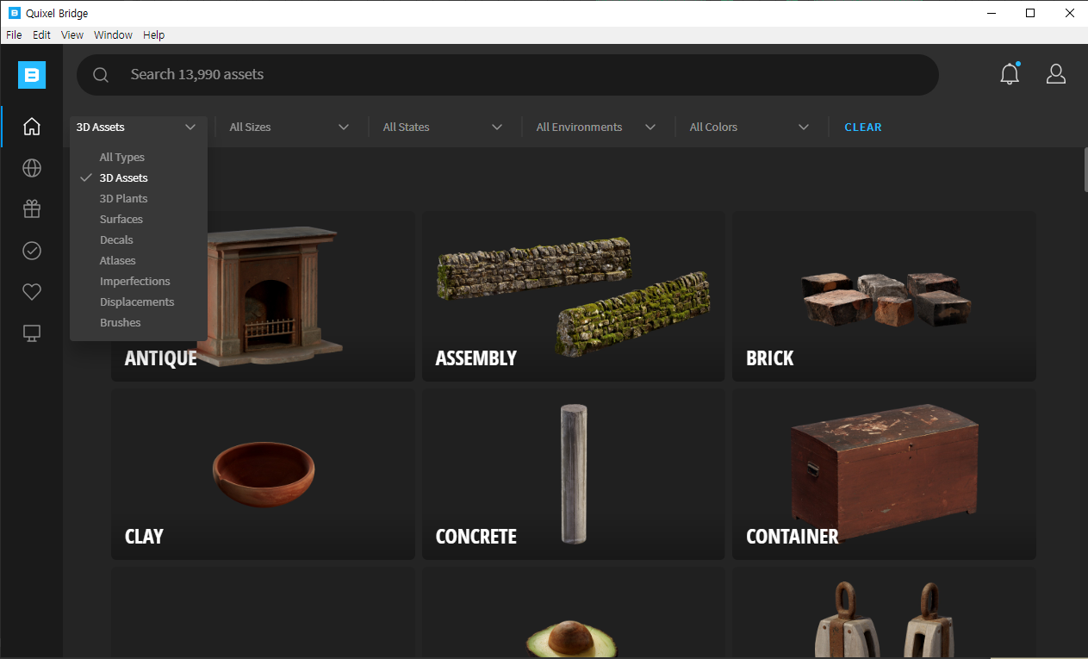Close the Quixel Bridge window
This screenshot has height=659, width=1088.
[x=1069, y=13]
